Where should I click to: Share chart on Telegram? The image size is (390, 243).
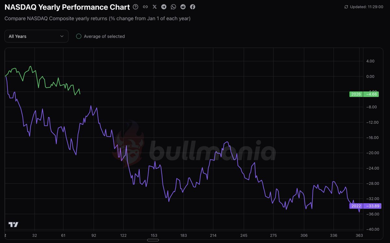click(x=164, y=7)
